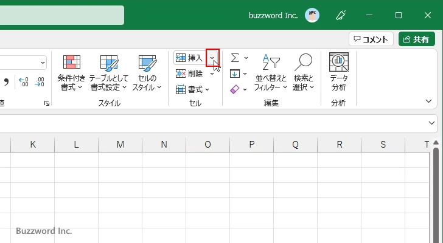Viewport: 443px width, 243px height.
Task: Click the Insert cells (挿入) button
Action: coord(190,58)
